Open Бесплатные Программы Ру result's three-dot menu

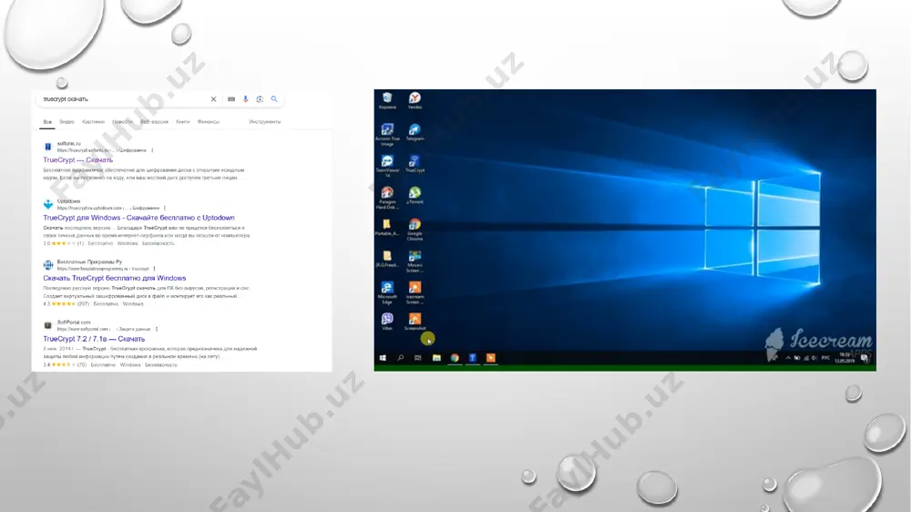[x=154, y=269]
